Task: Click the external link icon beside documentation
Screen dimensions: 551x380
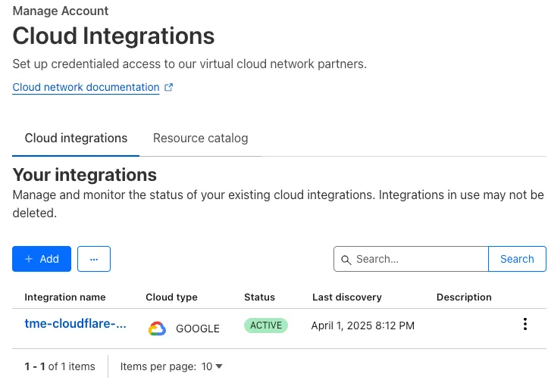Action: (x=169, y=87)
